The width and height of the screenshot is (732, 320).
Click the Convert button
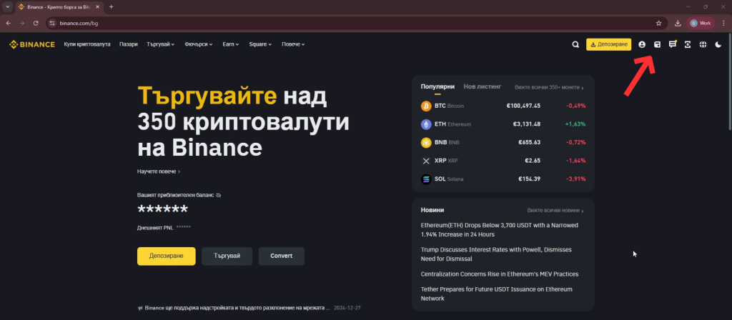(x=282, y=256)
